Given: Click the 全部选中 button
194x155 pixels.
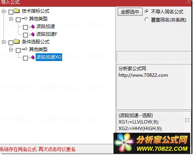Looking at the screenshot, I should [130, 12].
